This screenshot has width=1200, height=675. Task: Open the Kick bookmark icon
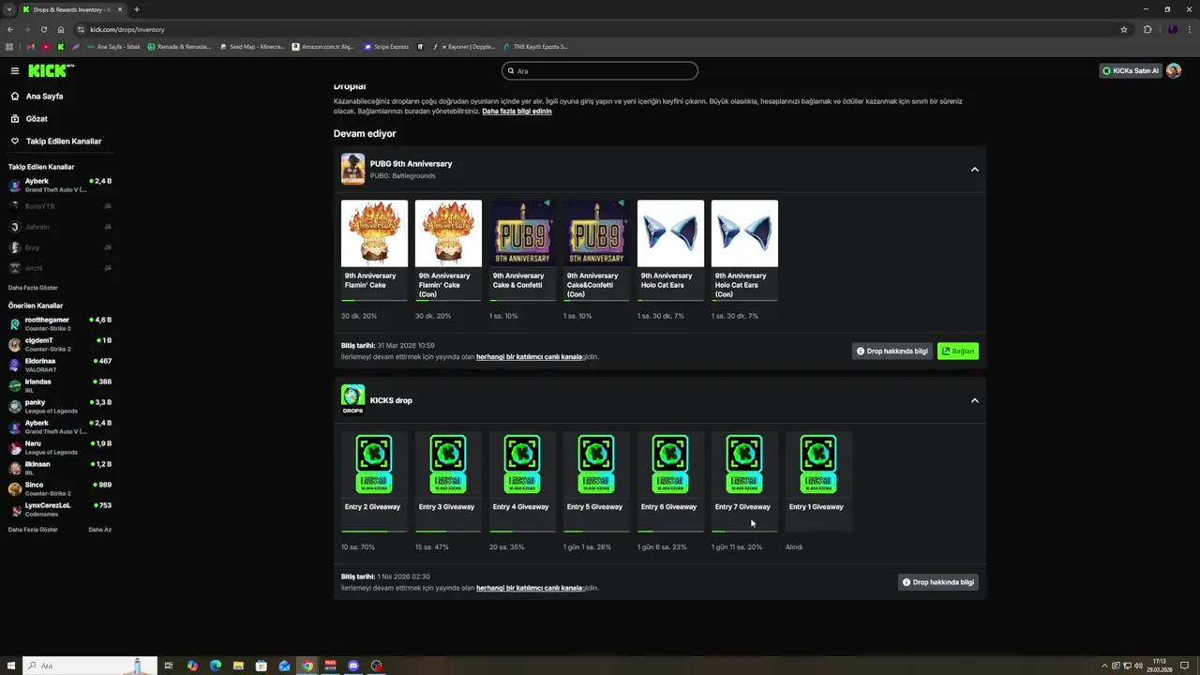pyautogui.click(x=61, y=46)
